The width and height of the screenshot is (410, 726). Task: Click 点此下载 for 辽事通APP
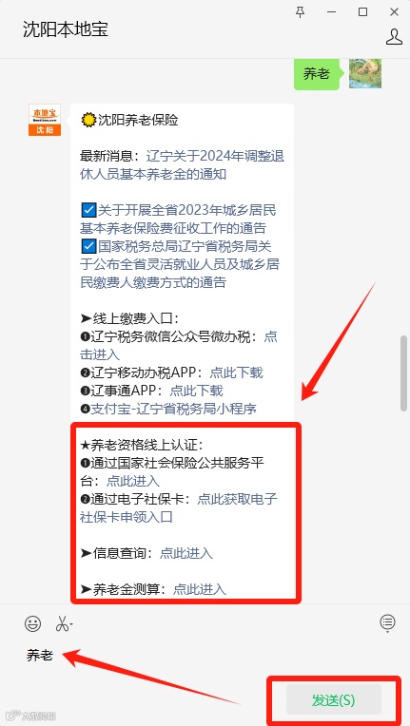pos(196,391)
